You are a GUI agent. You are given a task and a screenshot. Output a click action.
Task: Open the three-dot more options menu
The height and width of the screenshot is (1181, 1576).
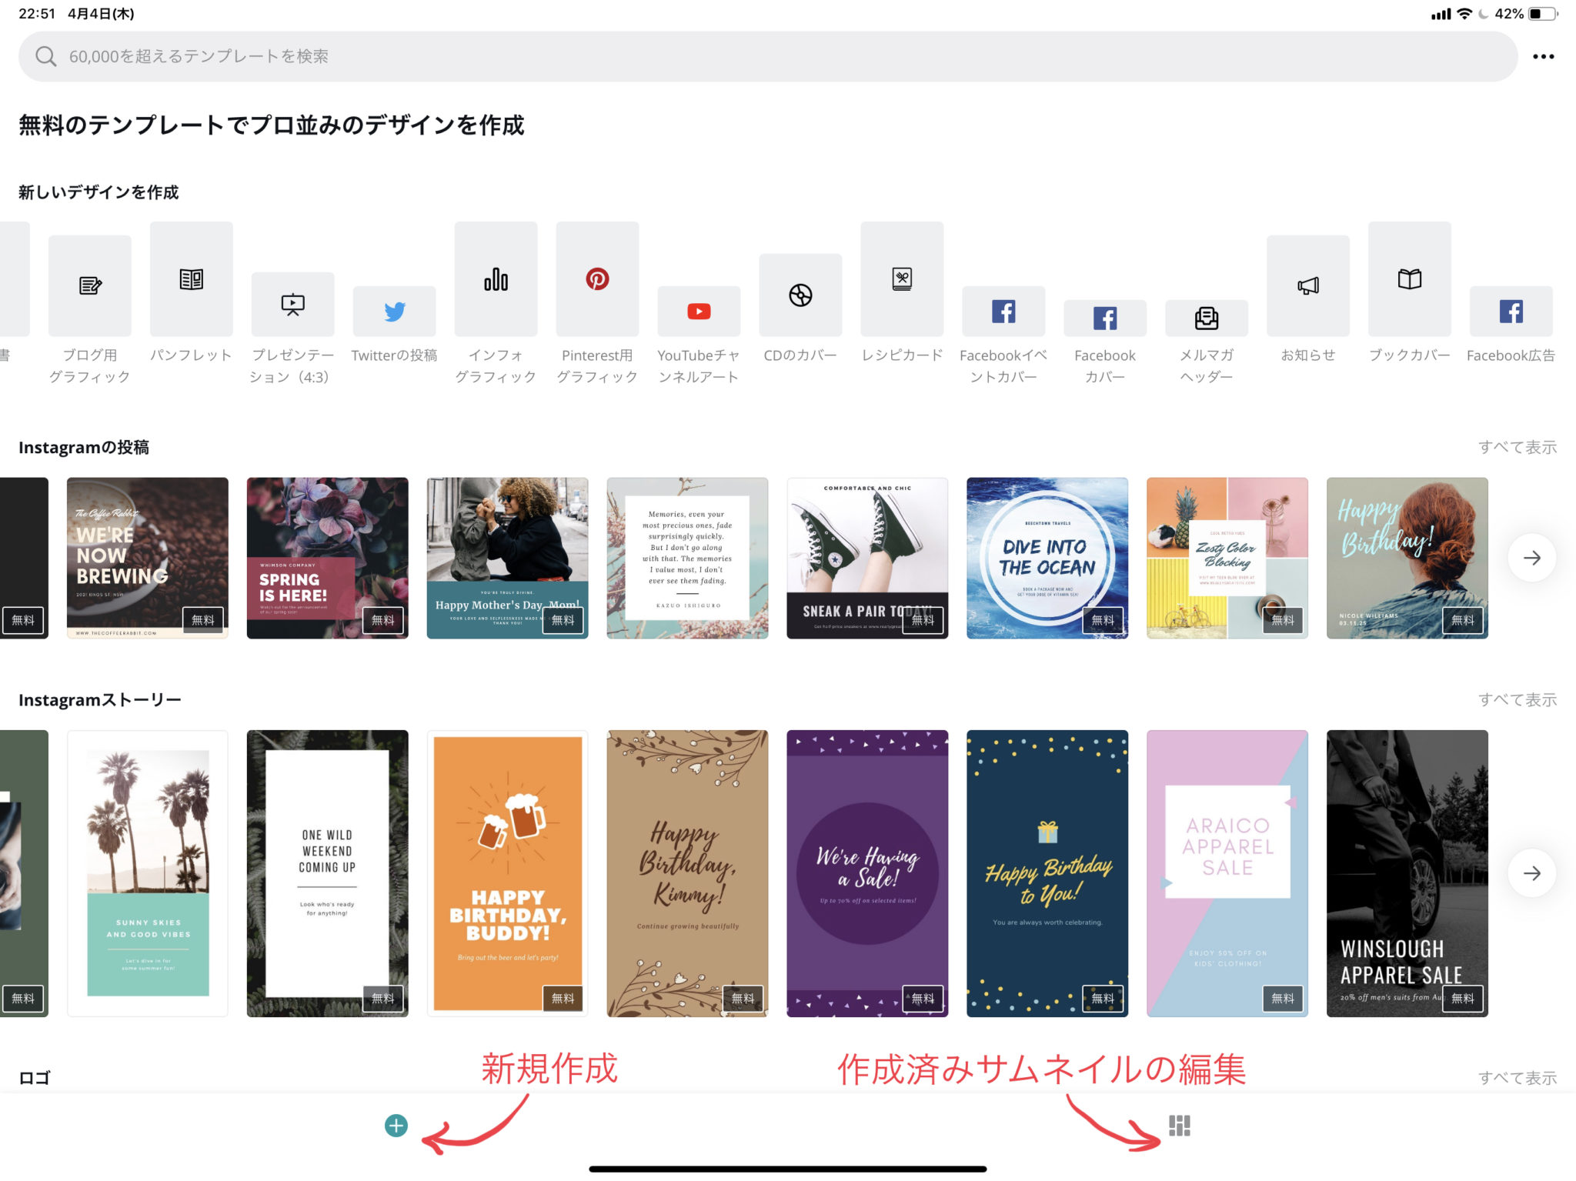1543,56
